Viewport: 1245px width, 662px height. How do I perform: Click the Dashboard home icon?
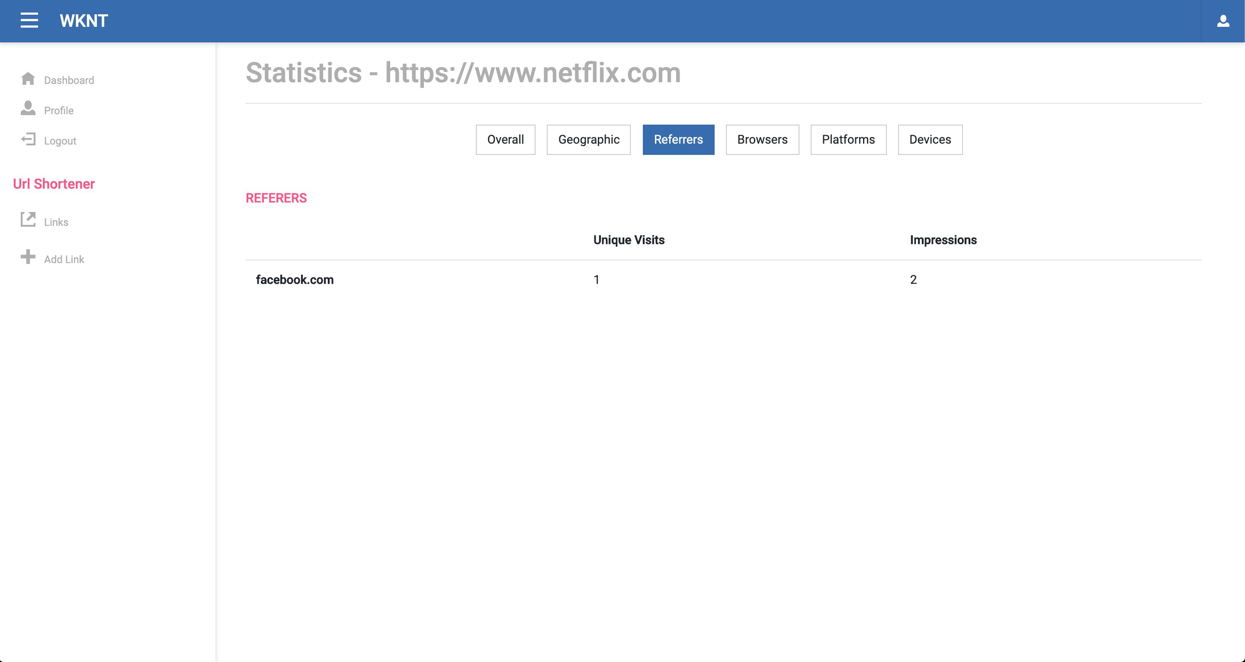point(28,79)
